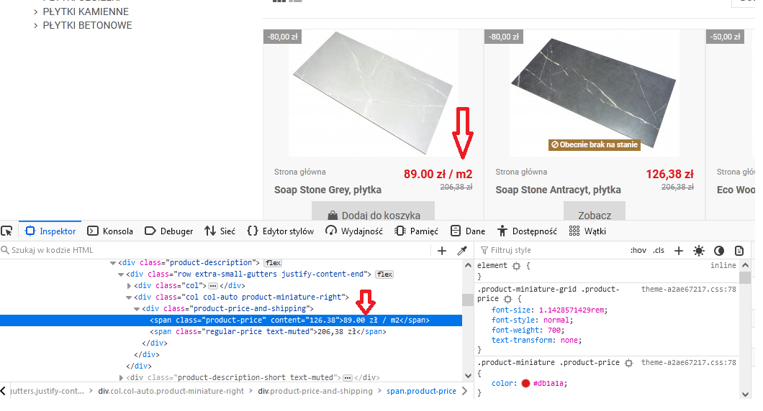Highlight elements matching .product-miniature-grid selector

tap(507, 299)
